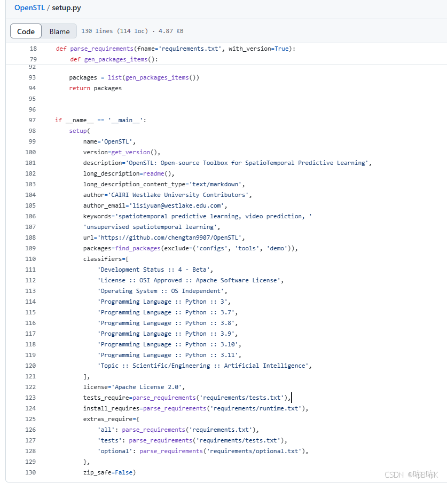This screenshot has width=447, height=483.
Task: Select line number 130
Action: point(30,472)
